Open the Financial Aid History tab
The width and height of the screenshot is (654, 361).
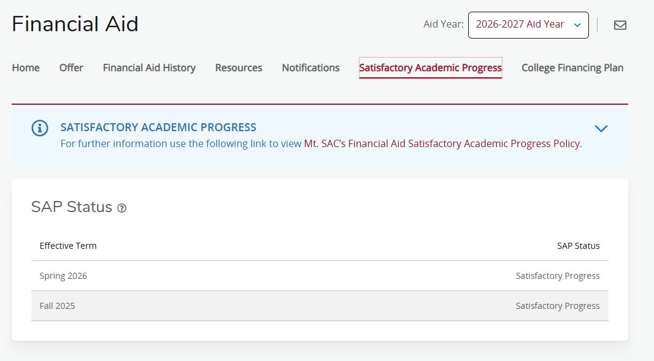click(x=149, y=67)
